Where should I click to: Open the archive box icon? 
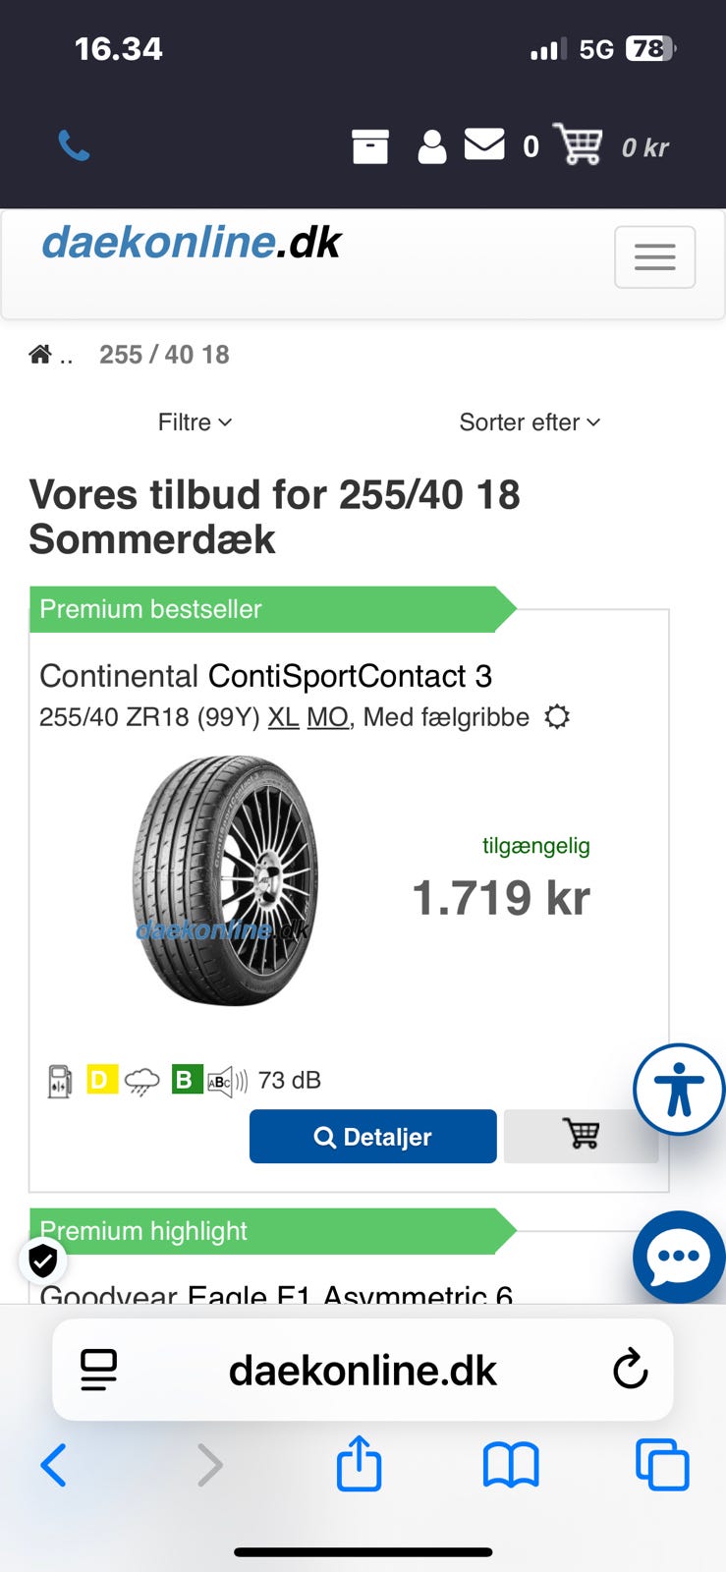pos(370,146)
